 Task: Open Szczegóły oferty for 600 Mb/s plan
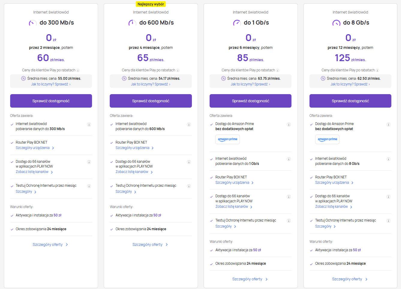click(x=150, y=245)
